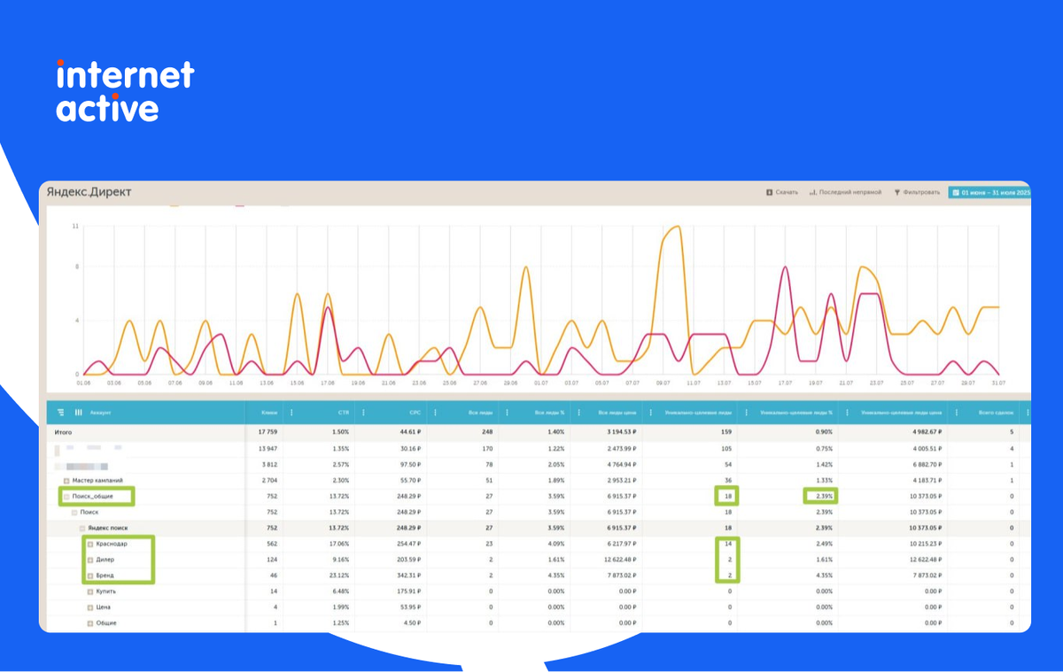Click the 01.06 date label on chart axis
The image size is (1063, 672).
(x=83, y=383)
